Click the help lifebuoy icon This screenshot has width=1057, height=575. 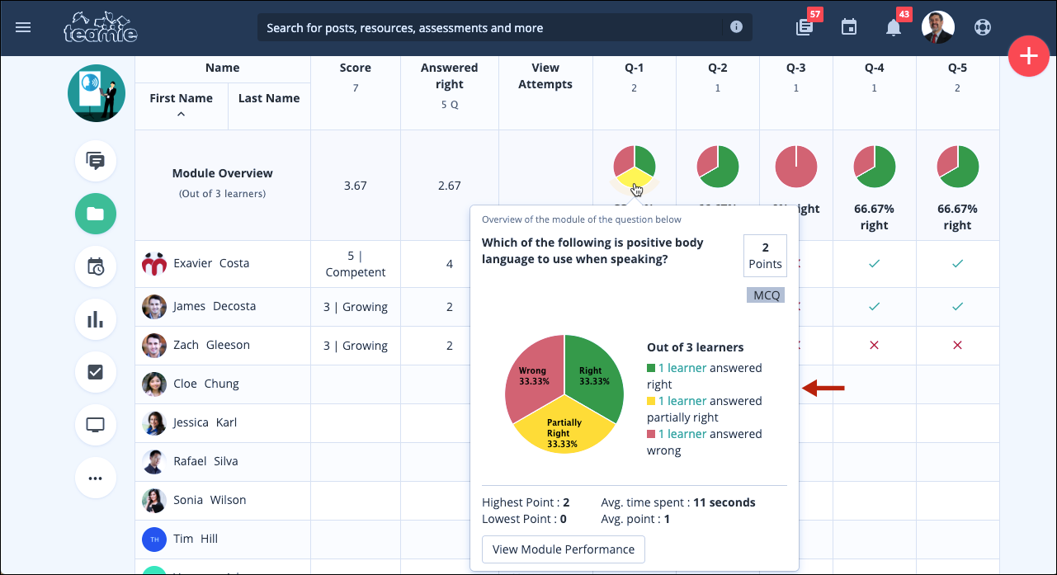(x=982, y=27)
